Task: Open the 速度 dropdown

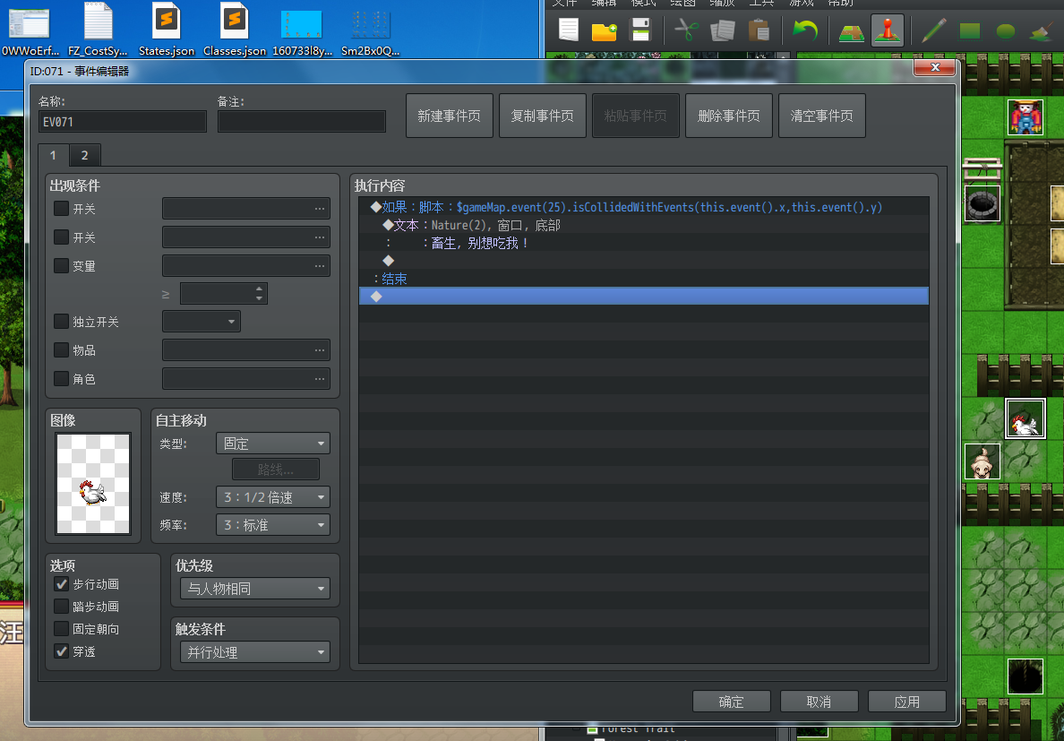Action: 273,496
